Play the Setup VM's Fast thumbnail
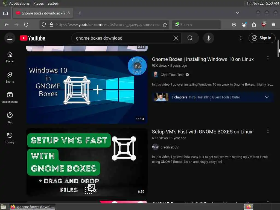 tap(87, 162)
